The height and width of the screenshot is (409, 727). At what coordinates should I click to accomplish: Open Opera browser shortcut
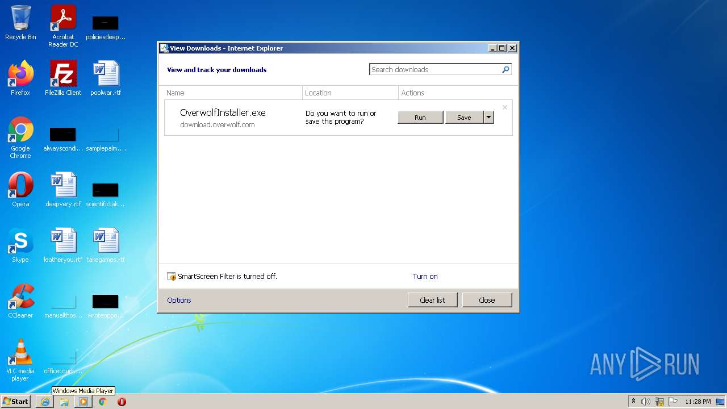coord(20,190)
